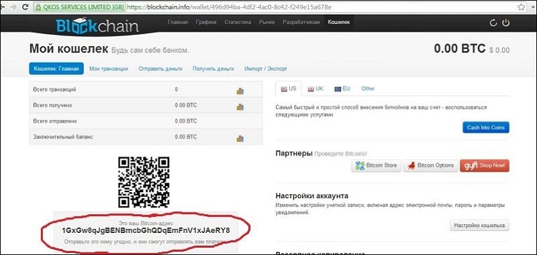The height and width of the screenshot is (255, 537).
Task: Click the gyft Shop Now! button
Action: [x=484, y=165]
